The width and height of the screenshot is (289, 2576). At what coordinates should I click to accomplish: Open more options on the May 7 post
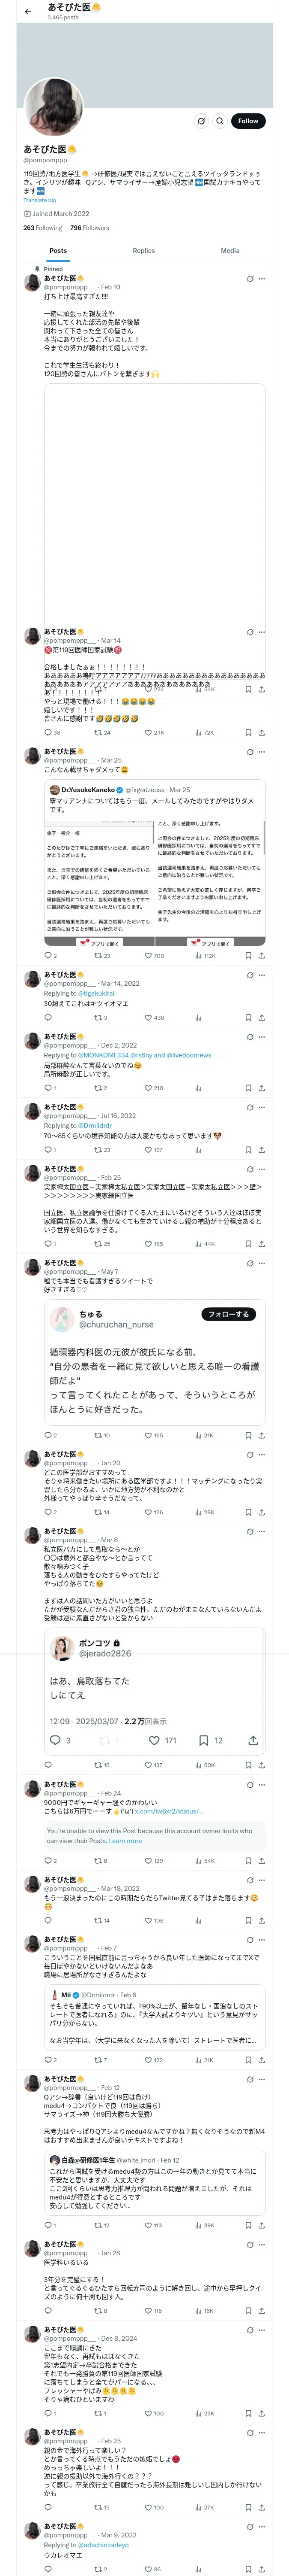(262, 1263)
